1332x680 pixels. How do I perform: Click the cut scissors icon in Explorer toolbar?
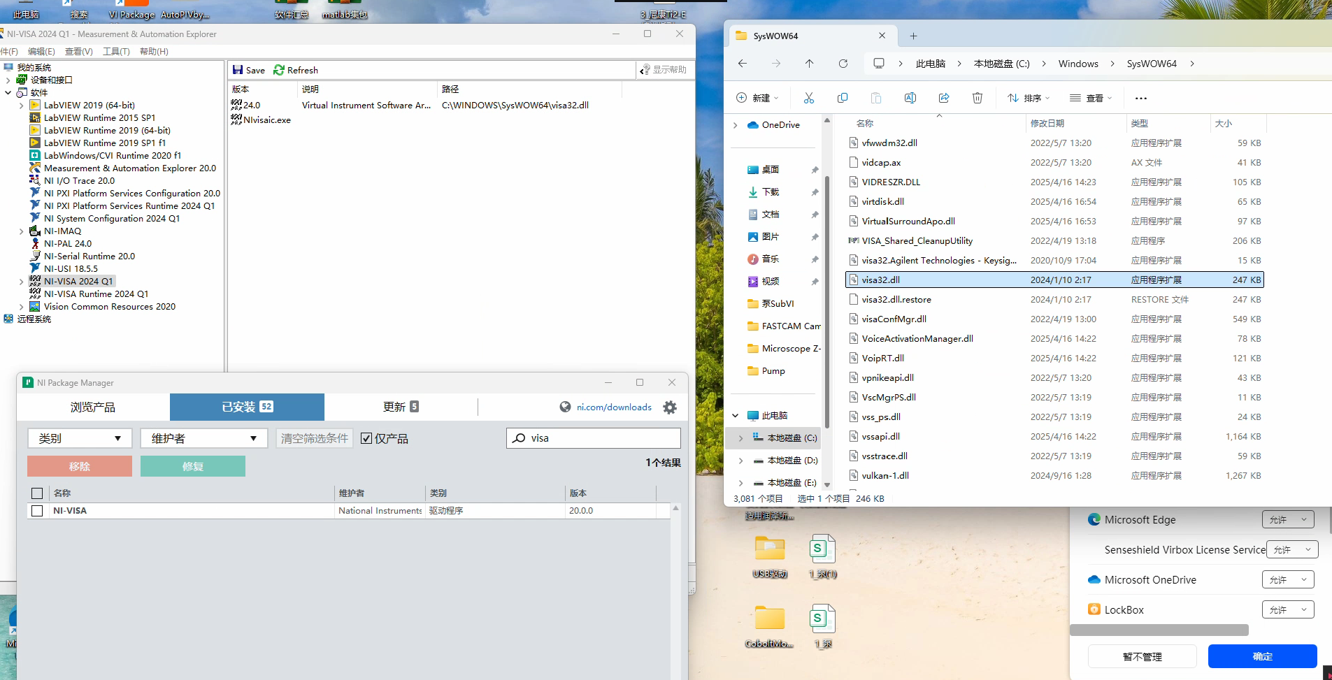click(x=809, y=98)
